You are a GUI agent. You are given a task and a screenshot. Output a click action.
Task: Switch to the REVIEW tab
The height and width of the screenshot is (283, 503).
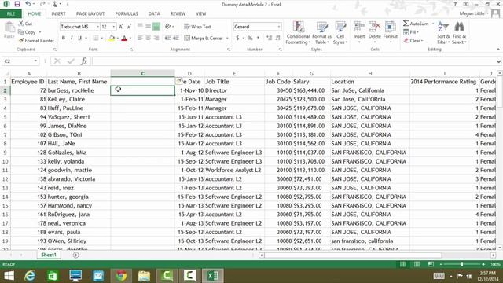178,14
